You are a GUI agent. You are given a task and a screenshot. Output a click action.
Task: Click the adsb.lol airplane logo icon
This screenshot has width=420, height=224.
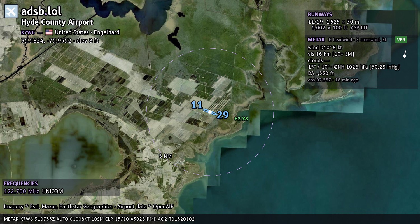(11, 11)
